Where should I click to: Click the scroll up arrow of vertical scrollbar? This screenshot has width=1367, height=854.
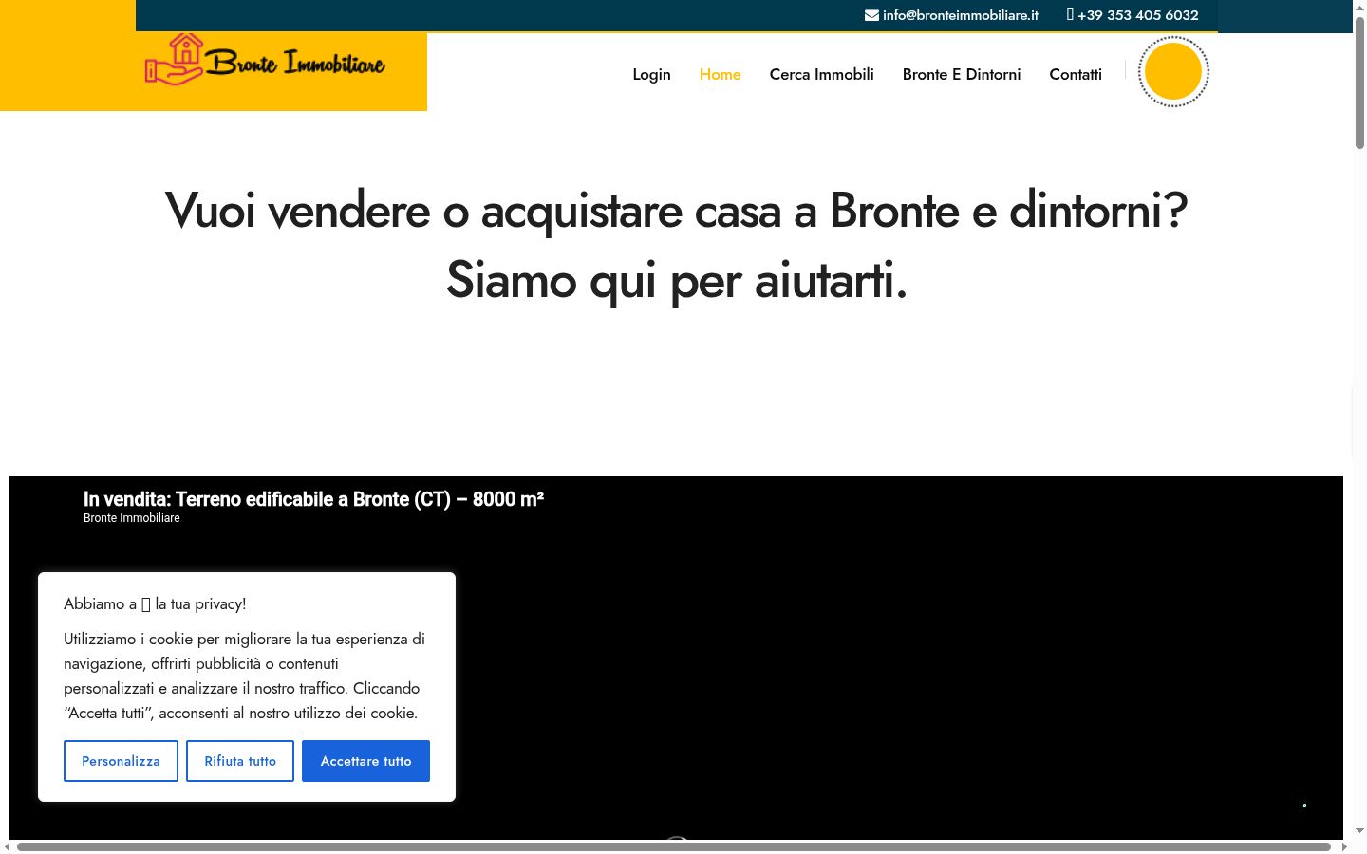(x=1359, y=7)
